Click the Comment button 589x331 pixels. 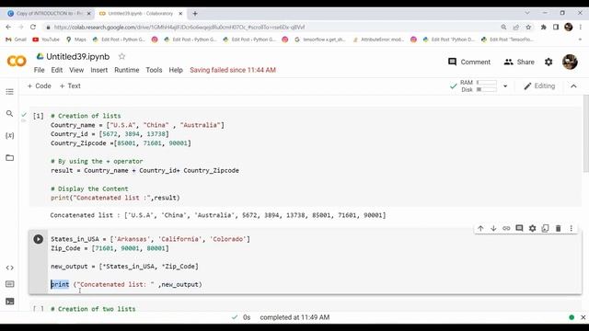point(469,62)
